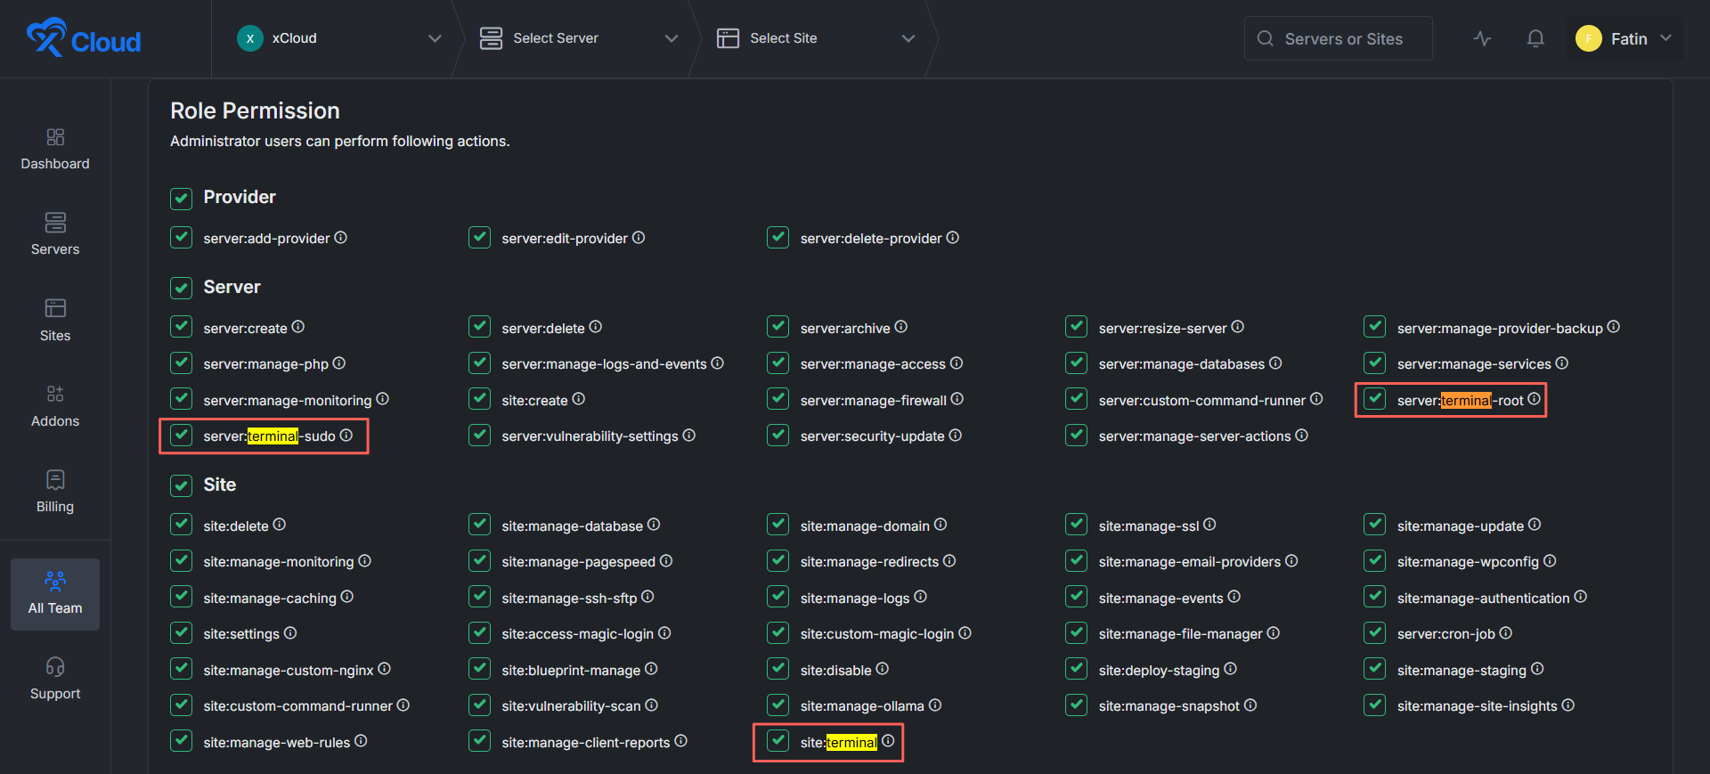Uncheck site:manage-caching permission
This screenshot has width=1710, height=774.
(x=181, y=597)
